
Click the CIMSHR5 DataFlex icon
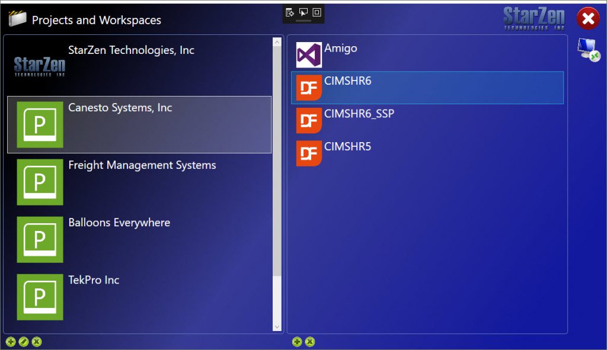[x=309, y=153]
